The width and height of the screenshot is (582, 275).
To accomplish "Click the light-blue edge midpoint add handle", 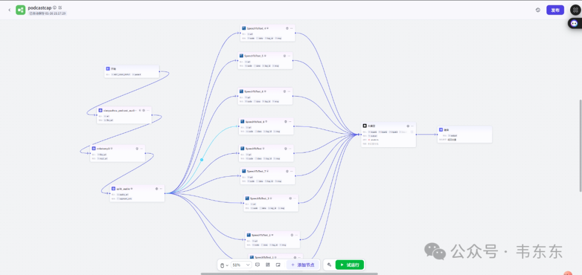I will pos(202,160).
